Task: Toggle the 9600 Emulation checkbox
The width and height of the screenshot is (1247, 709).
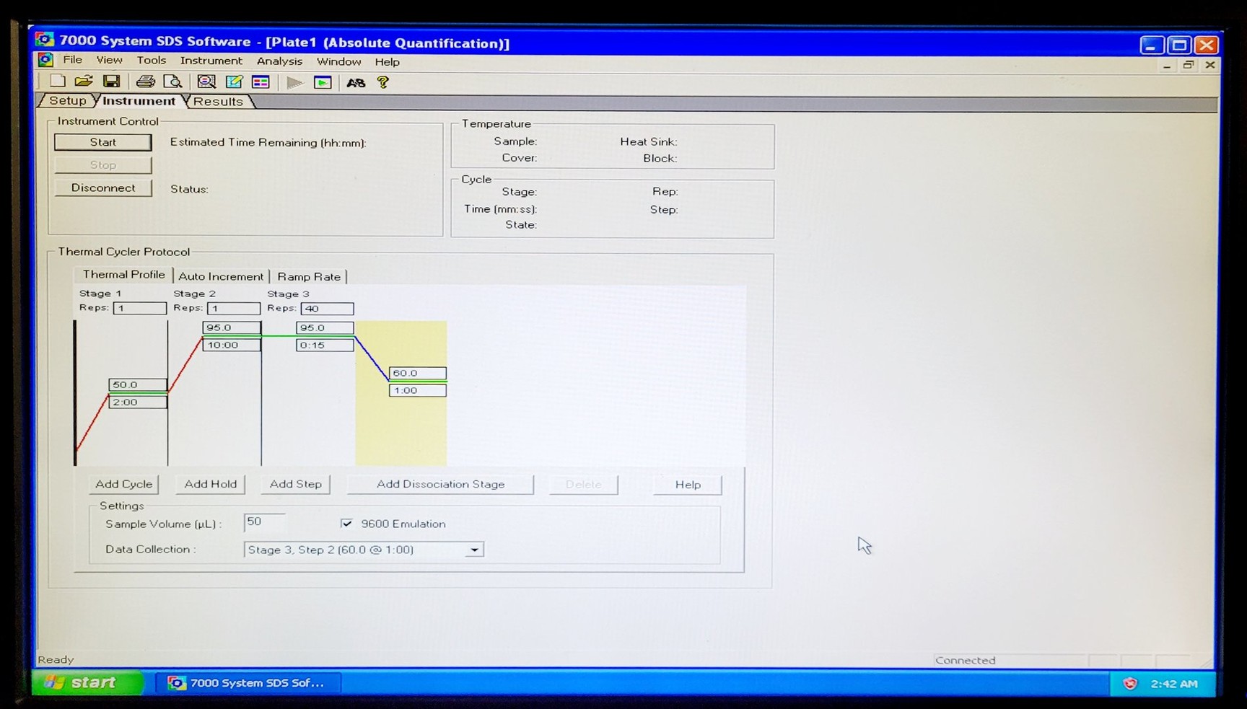Action: (x=347, y=524)
